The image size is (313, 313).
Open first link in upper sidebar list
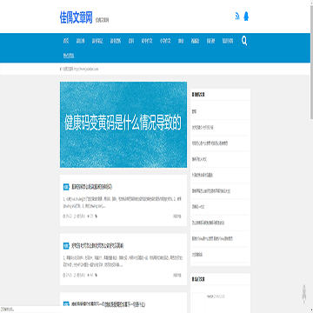point(194,111)
